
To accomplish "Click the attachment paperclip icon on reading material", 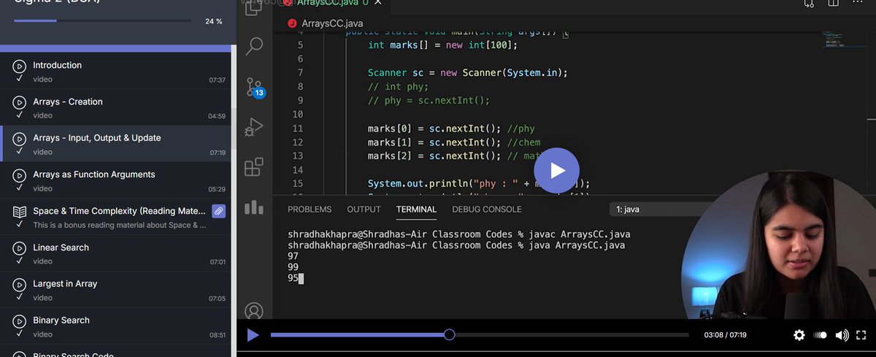I will pos(218,211).
